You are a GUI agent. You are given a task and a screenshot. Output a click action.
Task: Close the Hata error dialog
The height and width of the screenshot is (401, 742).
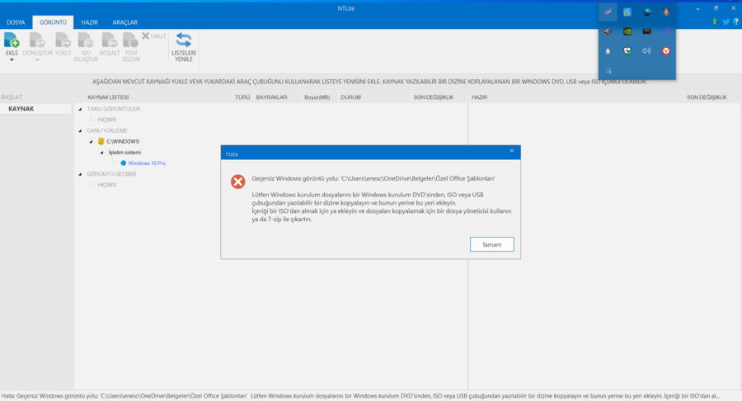pos(511,151)
